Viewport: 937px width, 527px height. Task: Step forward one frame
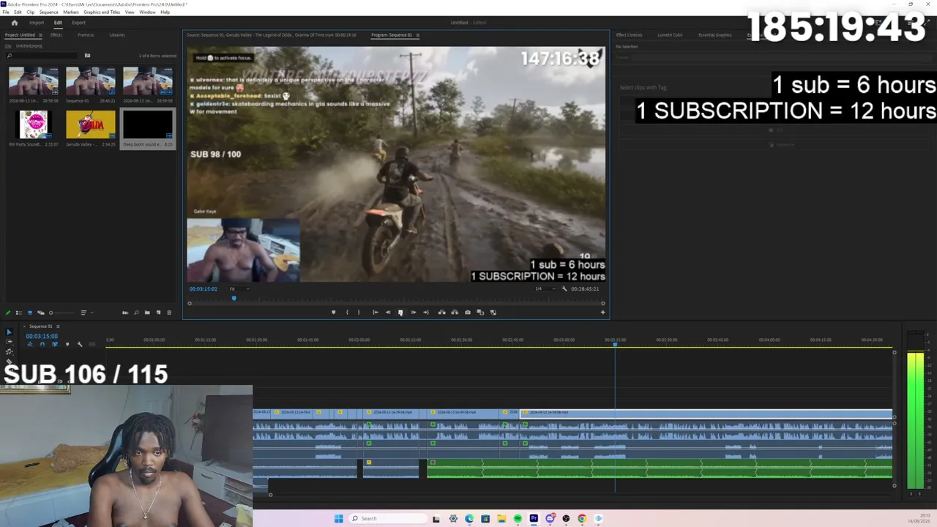(414, 313)
